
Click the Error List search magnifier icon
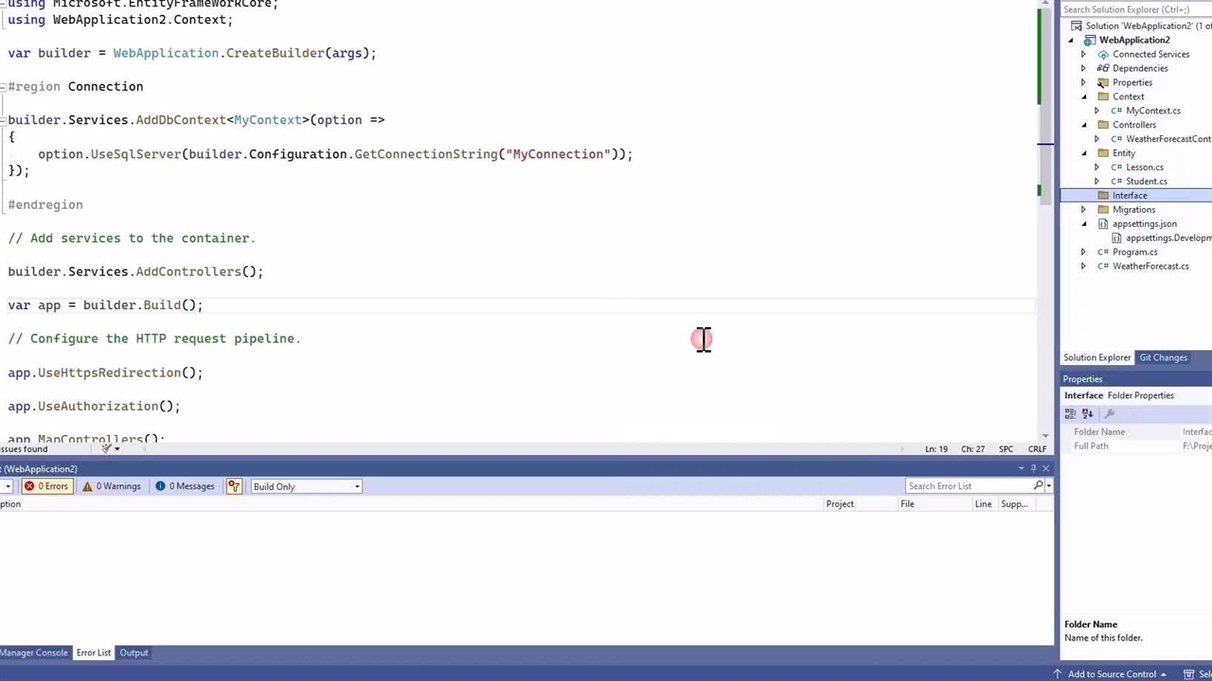(x=1038, y=486)
